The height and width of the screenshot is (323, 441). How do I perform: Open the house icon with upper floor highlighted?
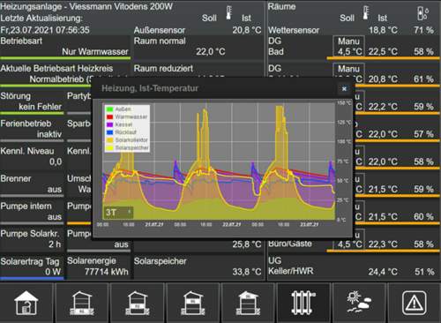click(x=193, y=303)
